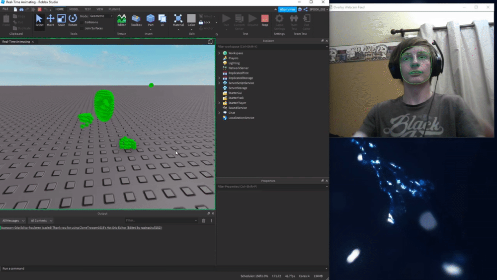Click the Accessory Grip Editor output message

pos(82,228)
